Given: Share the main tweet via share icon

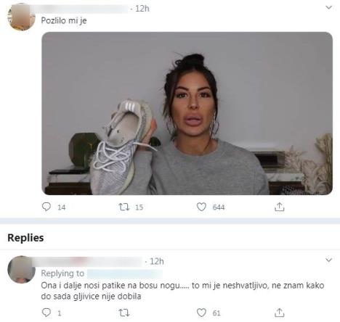Looking at the screenshot, I should [279, 207].
